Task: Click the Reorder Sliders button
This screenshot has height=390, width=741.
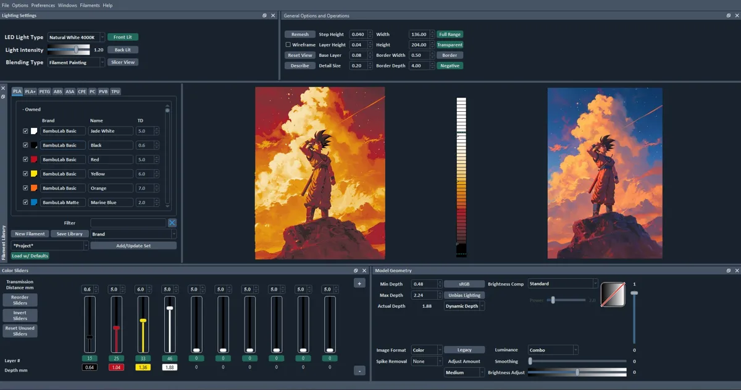Action: (20, 300)
